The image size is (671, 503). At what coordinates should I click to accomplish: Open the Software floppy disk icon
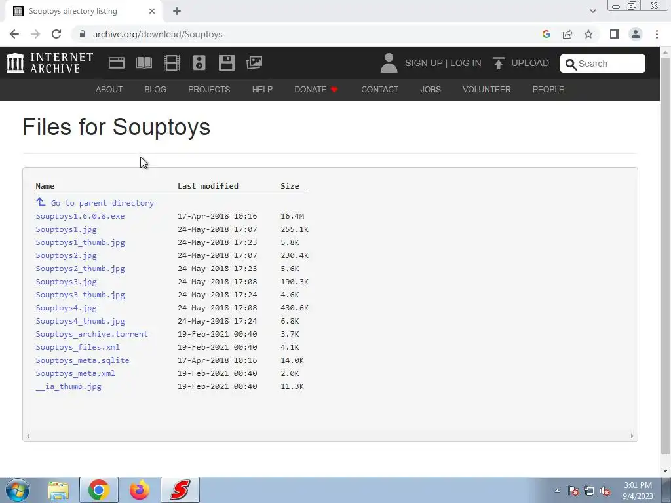pos(226,63)
